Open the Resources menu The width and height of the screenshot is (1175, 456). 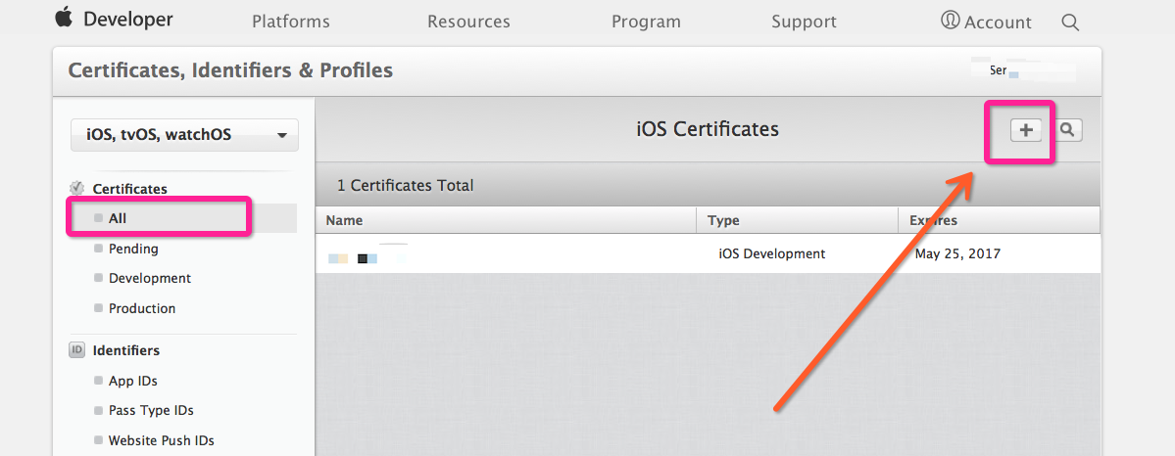tap(469, 22)
